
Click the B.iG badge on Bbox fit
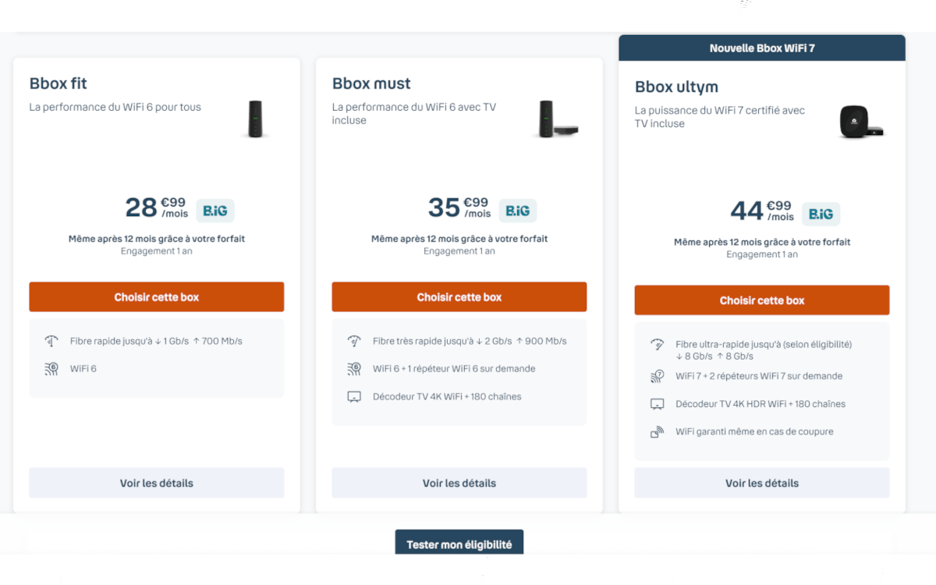coord(214,211)
